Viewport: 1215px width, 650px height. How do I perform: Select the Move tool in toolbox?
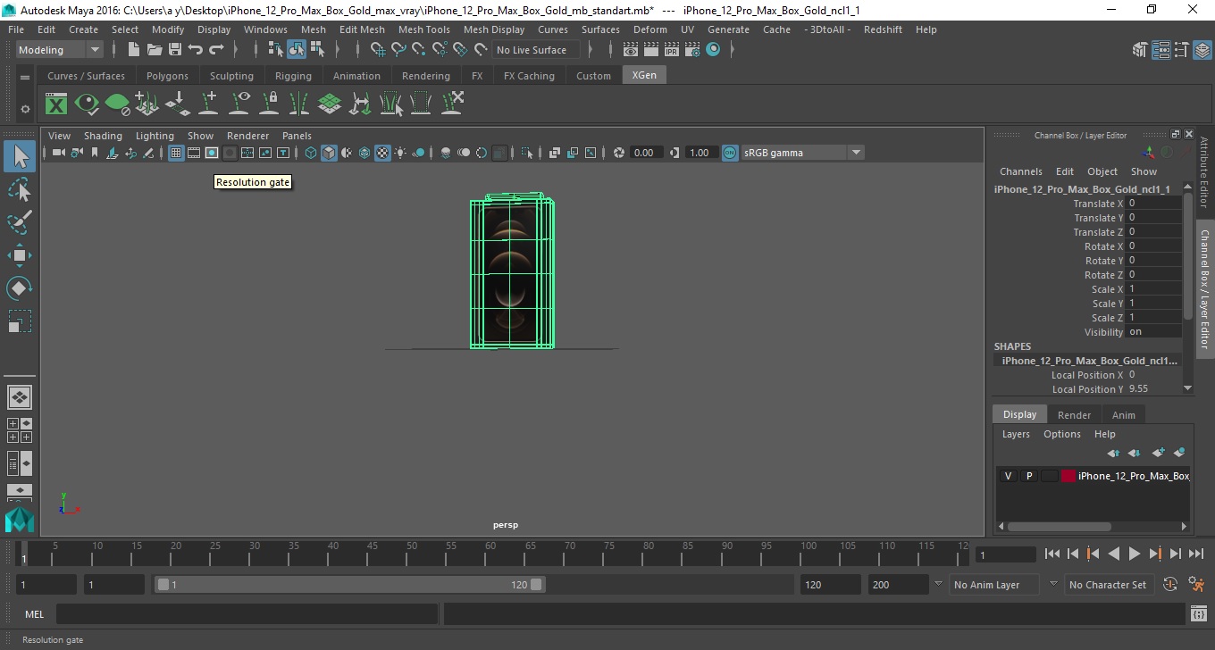click(x=20, y=255)
